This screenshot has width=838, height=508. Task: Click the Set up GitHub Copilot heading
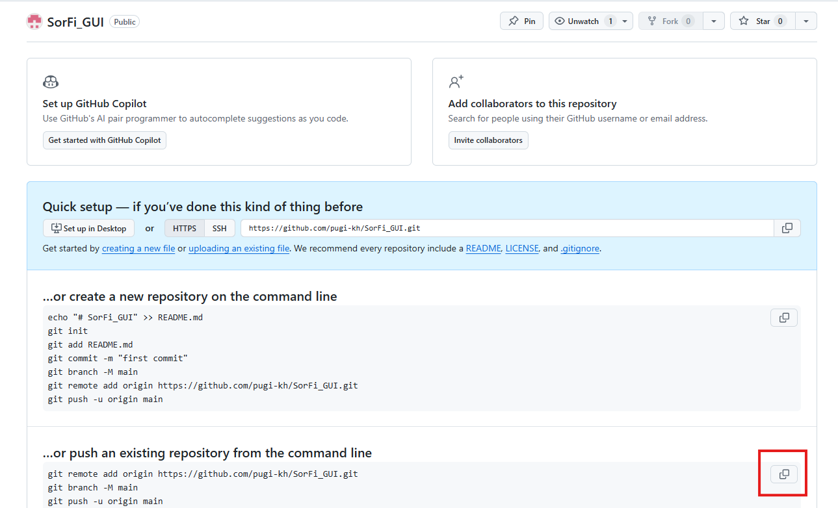coord(95,103)
